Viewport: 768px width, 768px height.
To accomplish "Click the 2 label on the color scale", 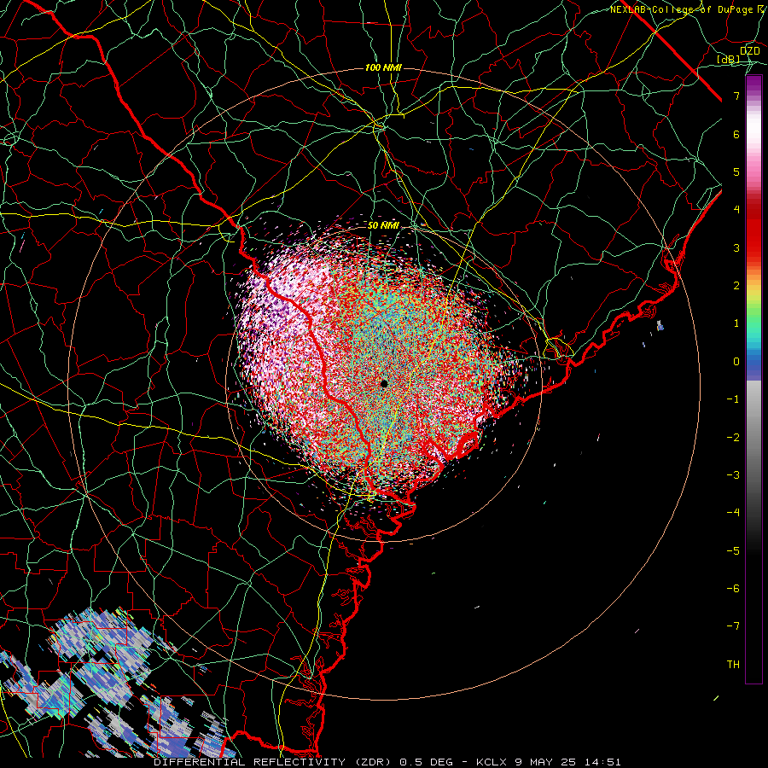I will pyautogui.click(x=736, y=286).
